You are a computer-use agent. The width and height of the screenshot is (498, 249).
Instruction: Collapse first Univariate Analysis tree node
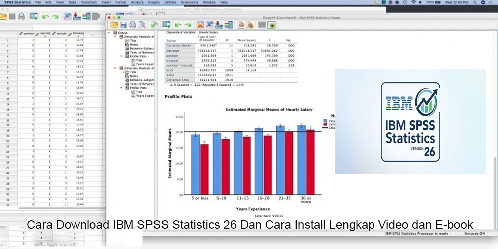pos(115,37)
